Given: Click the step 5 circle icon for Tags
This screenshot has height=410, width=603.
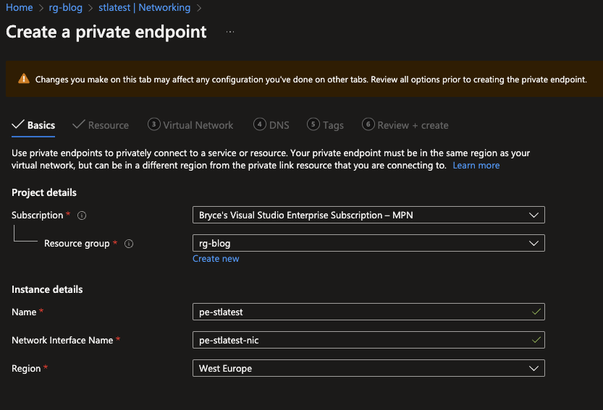Looking at the screenshot, I should tap(313, 124).
